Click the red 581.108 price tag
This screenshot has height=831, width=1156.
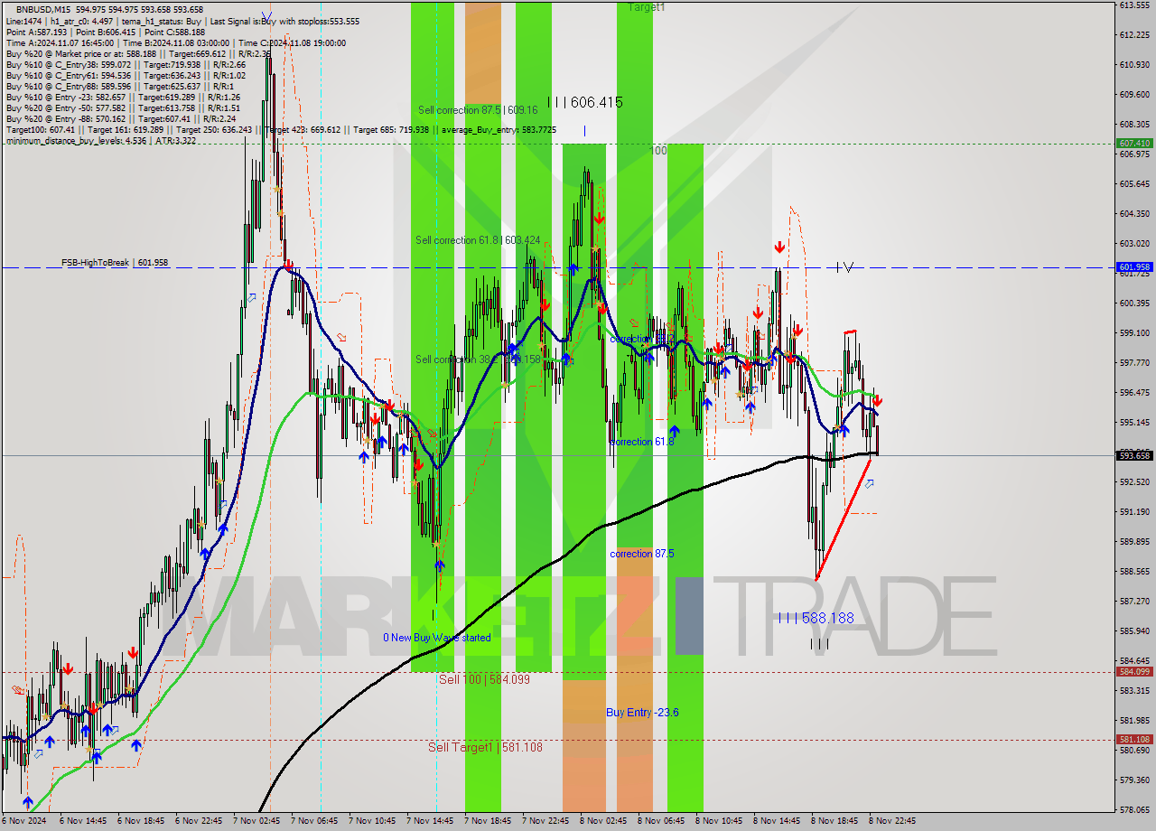click(1134, 740)
